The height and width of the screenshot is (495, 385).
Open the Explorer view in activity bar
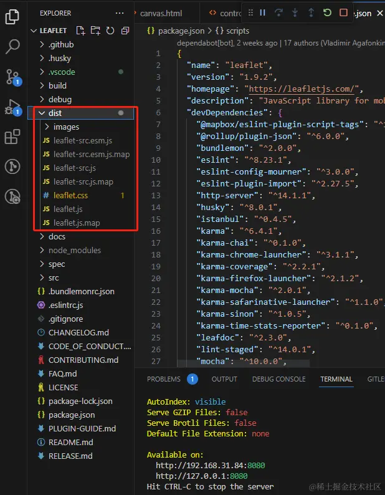[12, 16]
